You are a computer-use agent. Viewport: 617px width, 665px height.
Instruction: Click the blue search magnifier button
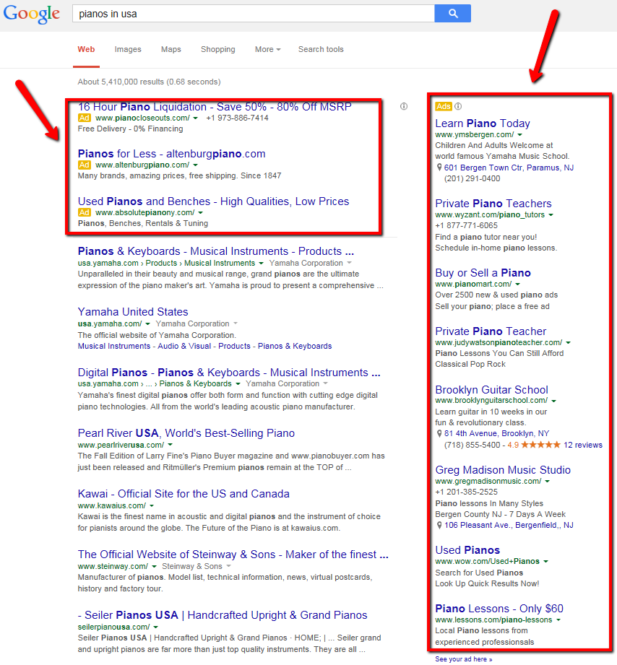[x=452, y=14]
